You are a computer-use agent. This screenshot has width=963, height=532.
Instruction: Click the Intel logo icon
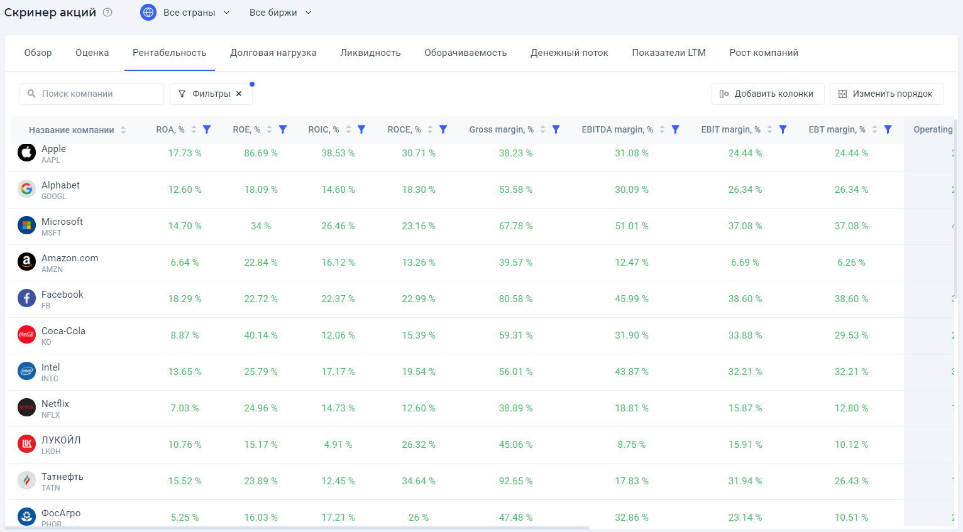point(26,371)
